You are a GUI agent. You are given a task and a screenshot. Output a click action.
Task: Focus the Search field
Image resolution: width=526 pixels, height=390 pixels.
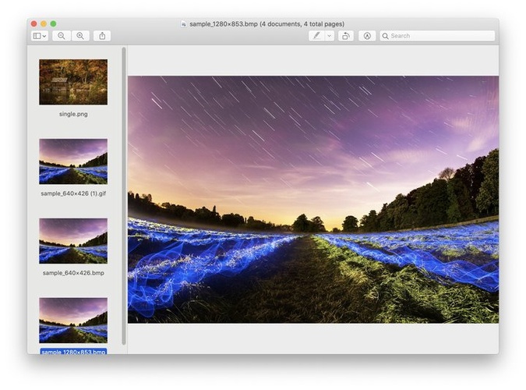tap(437, 36)
